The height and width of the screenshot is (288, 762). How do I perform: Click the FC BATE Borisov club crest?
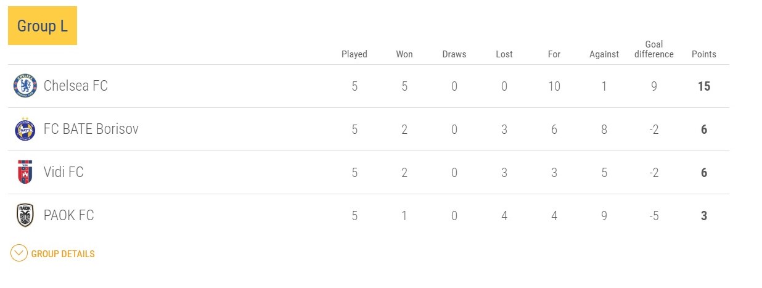pyautogui.click(x=25, y=129)
